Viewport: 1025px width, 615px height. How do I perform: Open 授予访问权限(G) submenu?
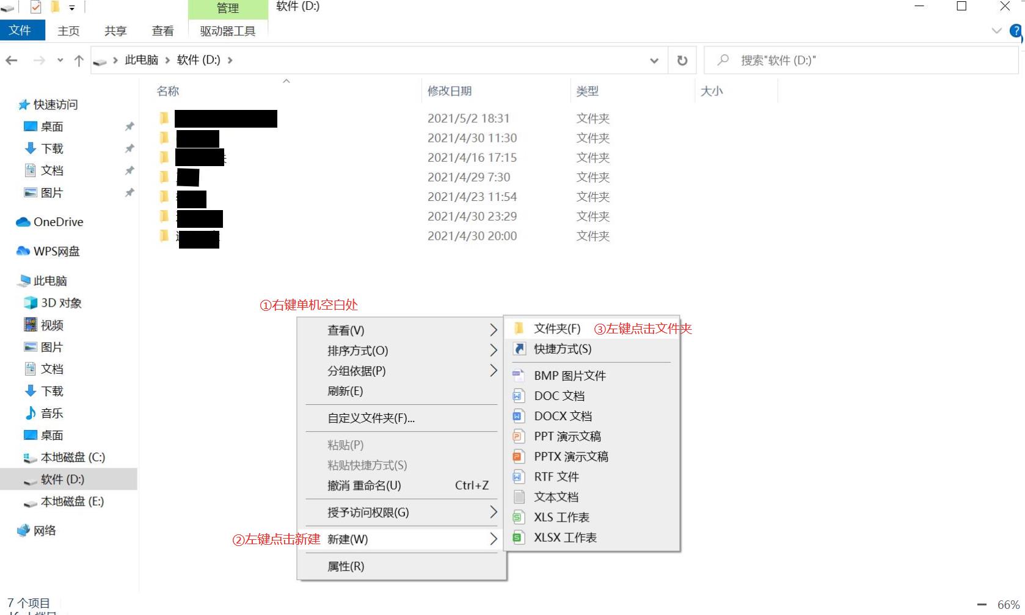click(x=401, y=512)
